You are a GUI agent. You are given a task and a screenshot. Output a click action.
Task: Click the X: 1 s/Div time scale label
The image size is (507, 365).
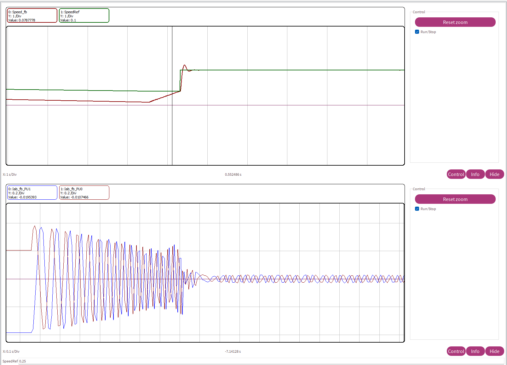(x=10, y=174)
